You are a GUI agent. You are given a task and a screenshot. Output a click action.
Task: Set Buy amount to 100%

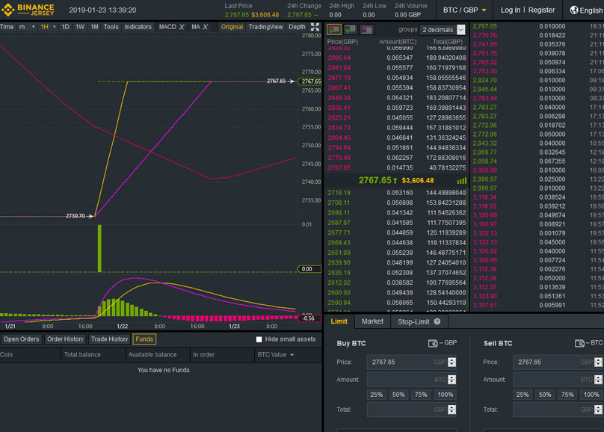click(x=446, y=395)
